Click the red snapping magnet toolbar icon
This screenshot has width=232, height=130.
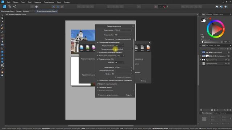[x=164, y=6]
